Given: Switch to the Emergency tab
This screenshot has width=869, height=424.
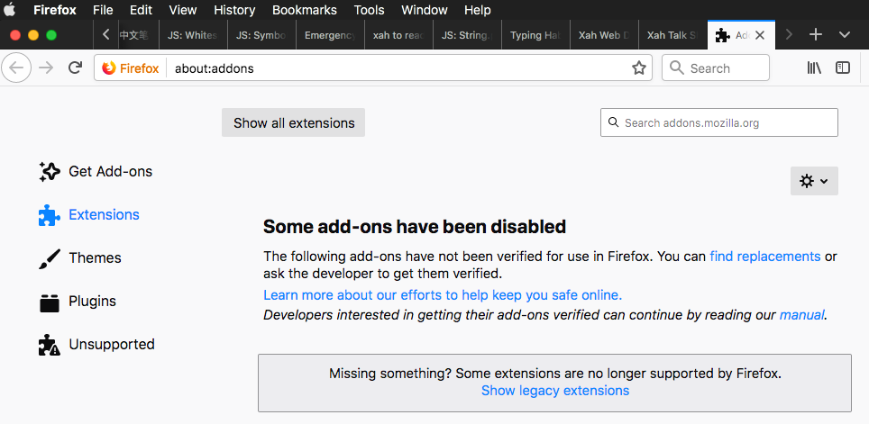Looking at the screenshot, I should [x=330, y=35].
